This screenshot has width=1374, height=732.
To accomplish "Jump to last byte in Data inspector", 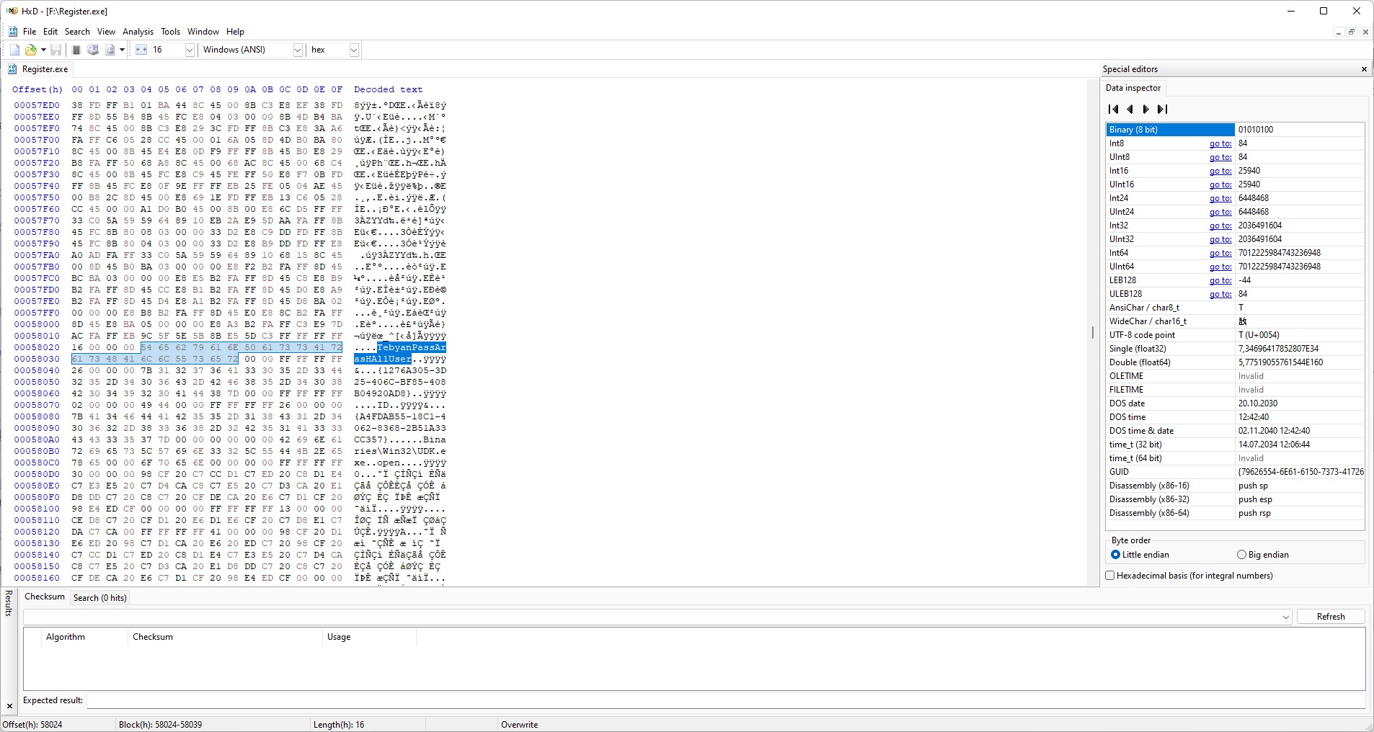I will pos(1162,110).
